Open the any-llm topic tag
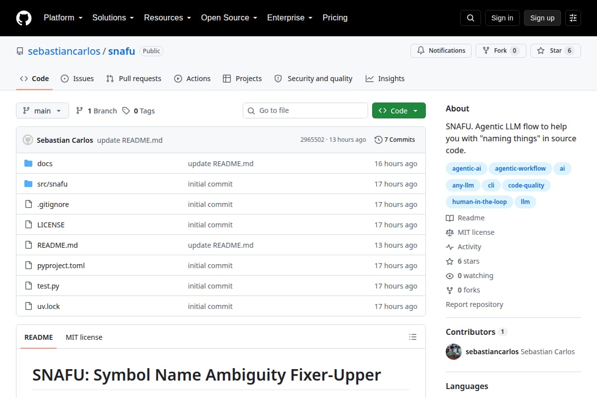 pyautogui.click(x=463, y=186)
